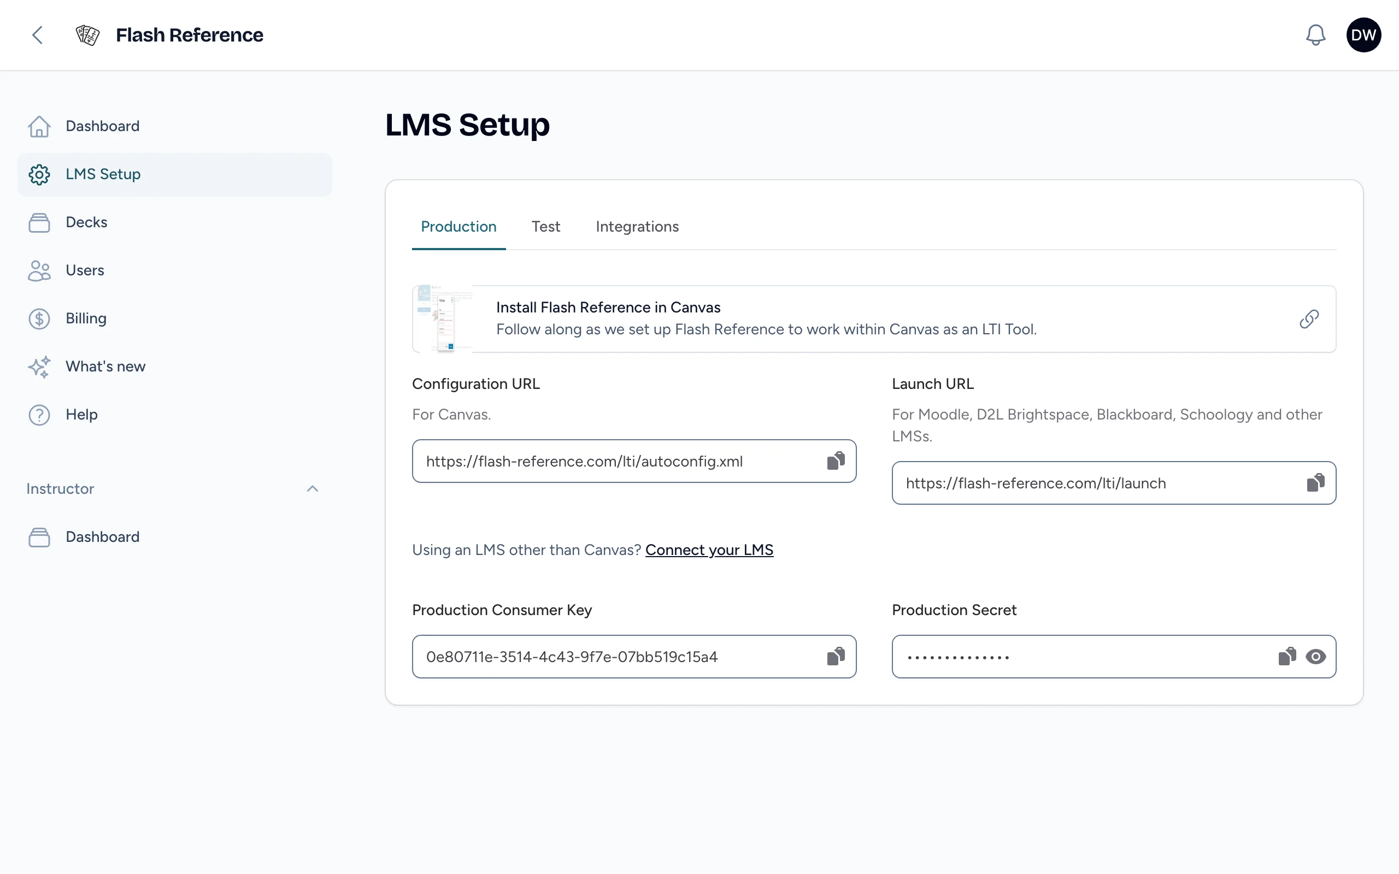Open Users in the sidebar
The image size is (1399, 874).
coord(174,270)
